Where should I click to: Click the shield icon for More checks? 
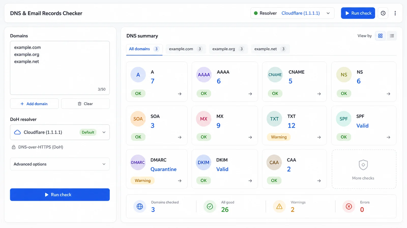coord(363,165)
